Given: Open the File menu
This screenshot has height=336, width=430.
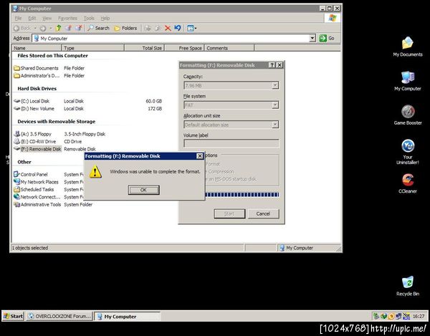Looking at the screenshot, I should [18, 18].
